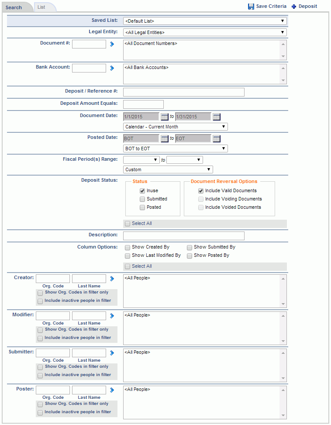Open calendar picker for Posted Date start
The image size is (331, 425).
164,138
